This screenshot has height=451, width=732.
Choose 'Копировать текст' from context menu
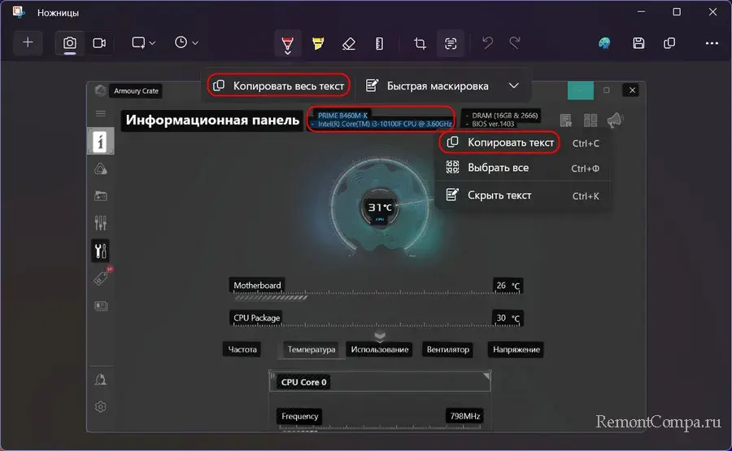point(511,142)
